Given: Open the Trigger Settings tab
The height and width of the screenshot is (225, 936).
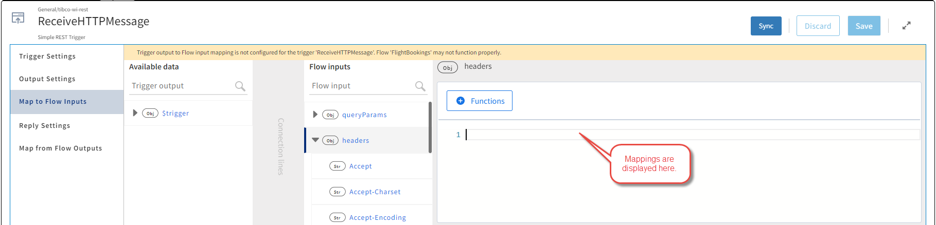Looking at the screenshot, I should [47, 57].
